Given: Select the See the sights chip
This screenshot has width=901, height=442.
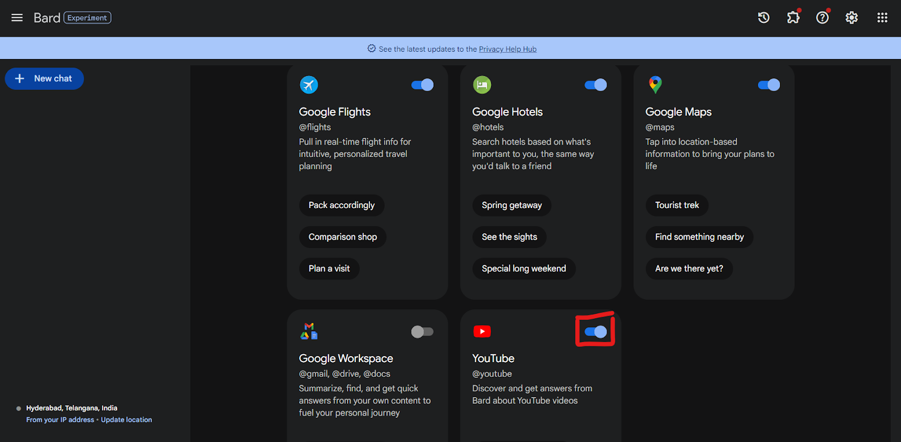Looking at the screenshot, I should click(509, 237).
